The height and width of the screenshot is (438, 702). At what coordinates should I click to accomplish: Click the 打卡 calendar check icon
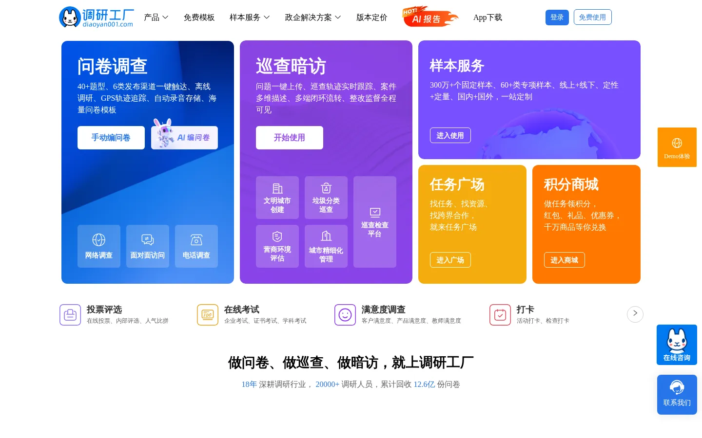pos(500,315)
